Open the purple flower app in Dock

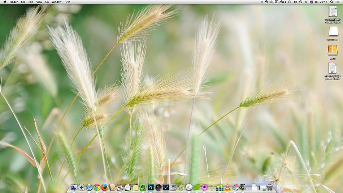[x=204, y=187]
